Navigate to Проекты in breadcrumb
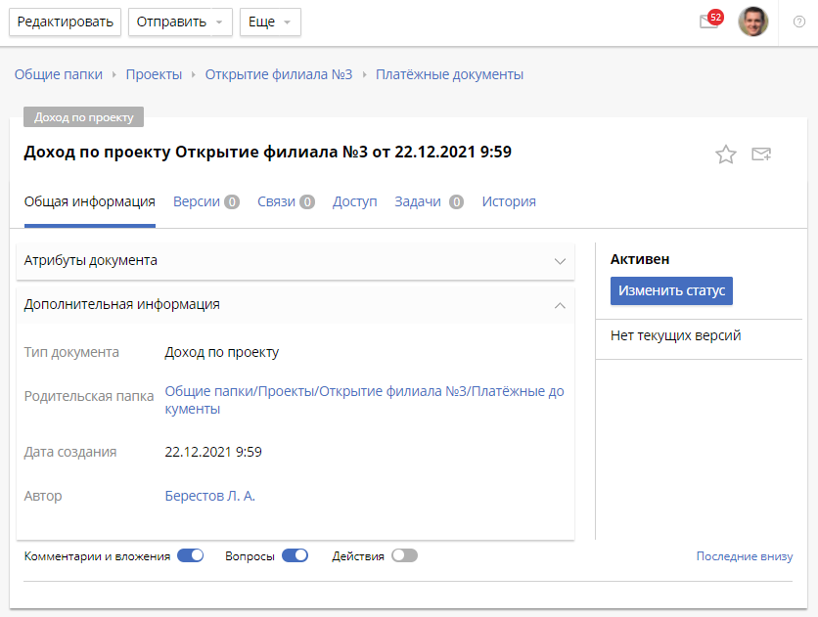Viewport: 818px width, 617px height. click(154, 74)
